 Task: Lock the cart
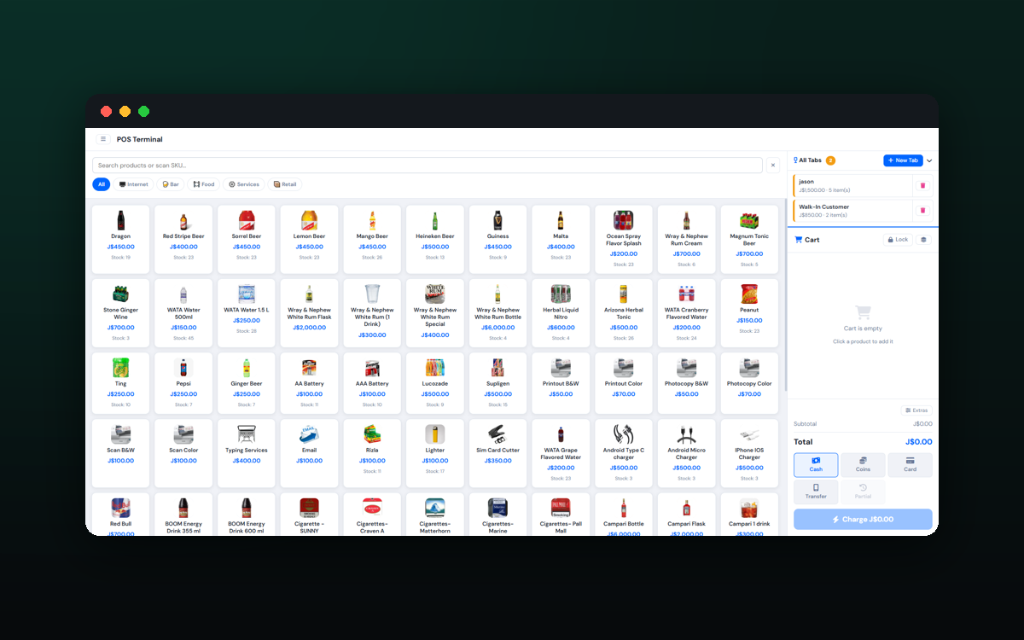click(x=897, y=240)
